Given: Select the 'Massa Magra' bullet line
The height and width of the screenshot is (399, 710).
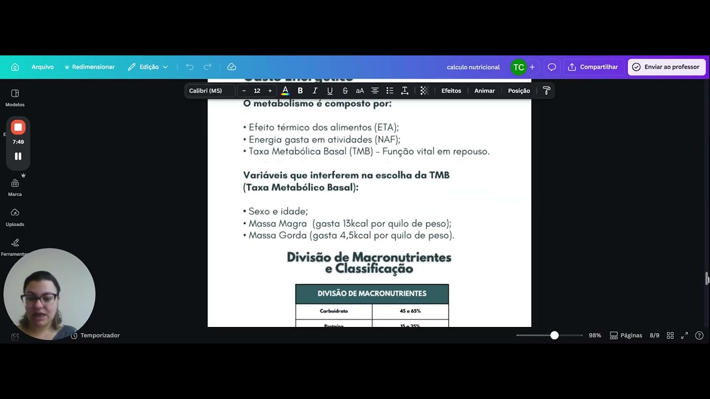Looking at the screenshot, I should (x=347, y=224).
